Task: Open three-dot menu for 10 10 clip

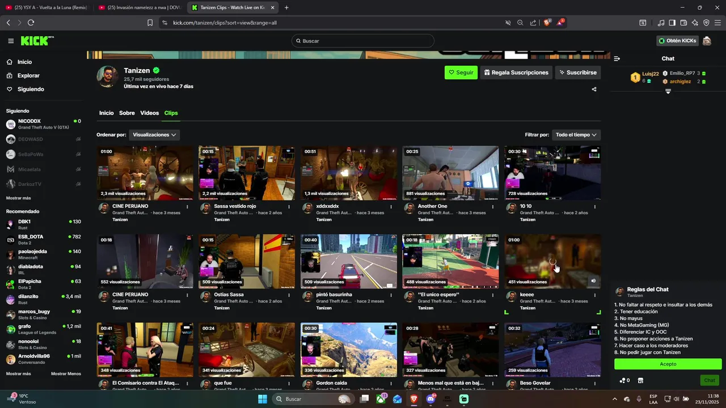Action: click(595, 207)
